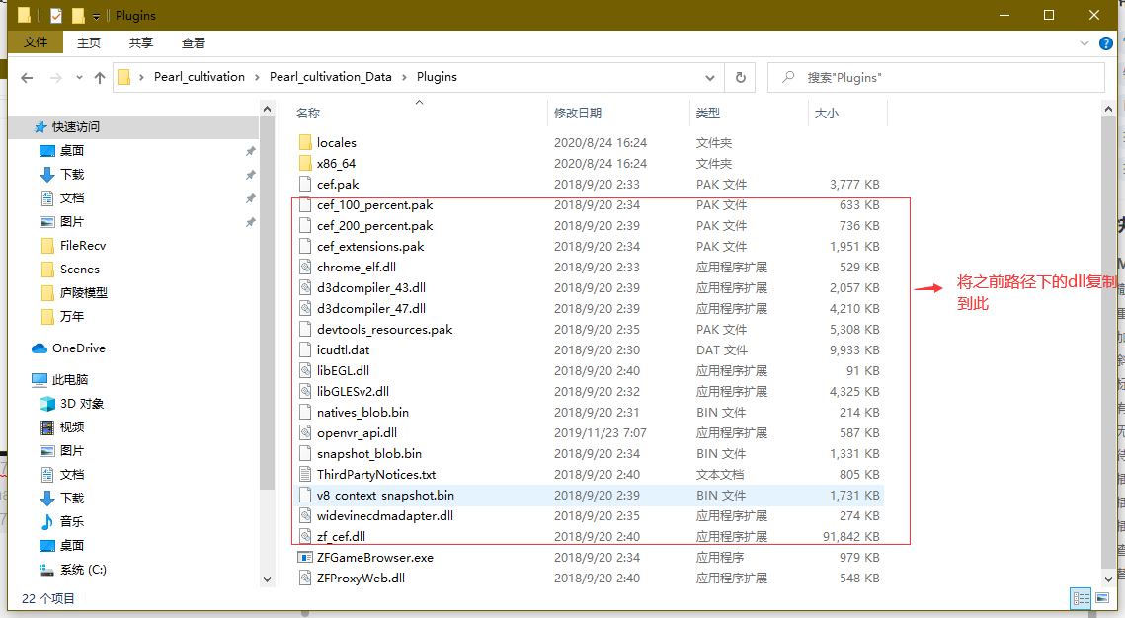Go up one folder level
Viewport: 1125px width, 618px height.
pyautogui.click(x=99, y=76)
